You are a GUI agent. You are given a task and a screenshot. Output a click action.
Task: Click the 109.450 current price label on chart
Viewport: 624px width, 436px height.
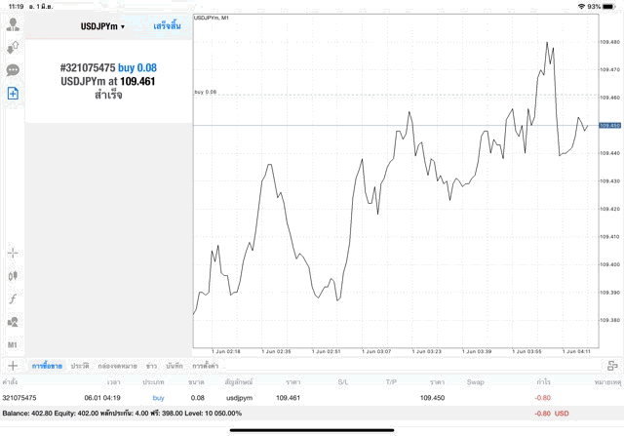click(610, 126)
